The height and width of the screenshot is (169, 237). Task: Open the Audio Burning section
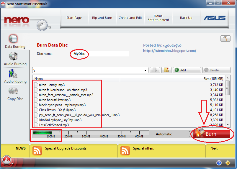click(15, 59)
